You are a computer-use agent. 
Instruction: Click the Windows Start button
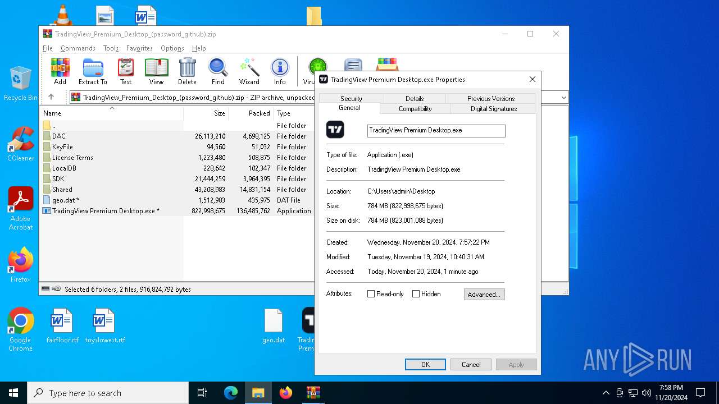(x=13, y=393)
